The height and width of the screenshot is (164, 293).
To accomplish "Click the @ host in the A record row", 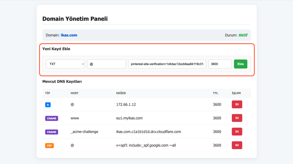I will pos(72,104).
